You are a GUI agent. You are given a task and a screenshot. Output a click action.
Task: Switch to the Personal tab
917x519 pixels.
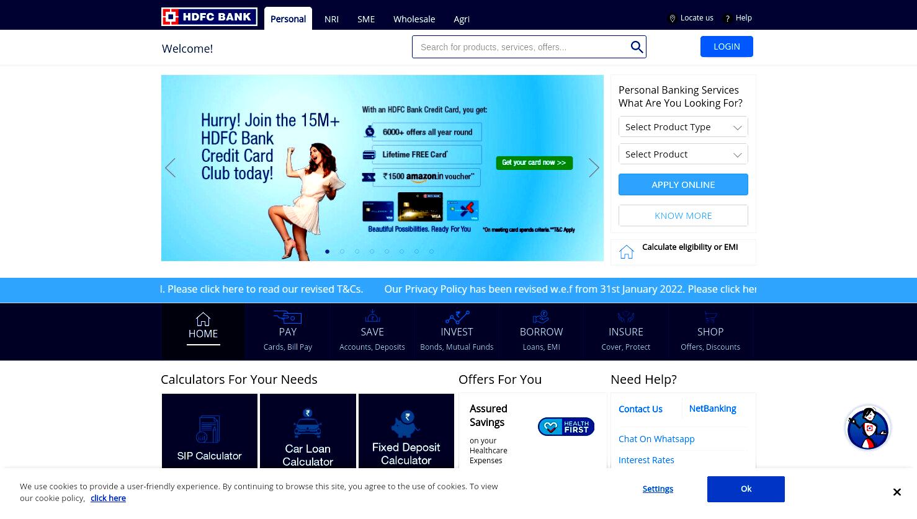pyautogui.click(x=288, y=19)
